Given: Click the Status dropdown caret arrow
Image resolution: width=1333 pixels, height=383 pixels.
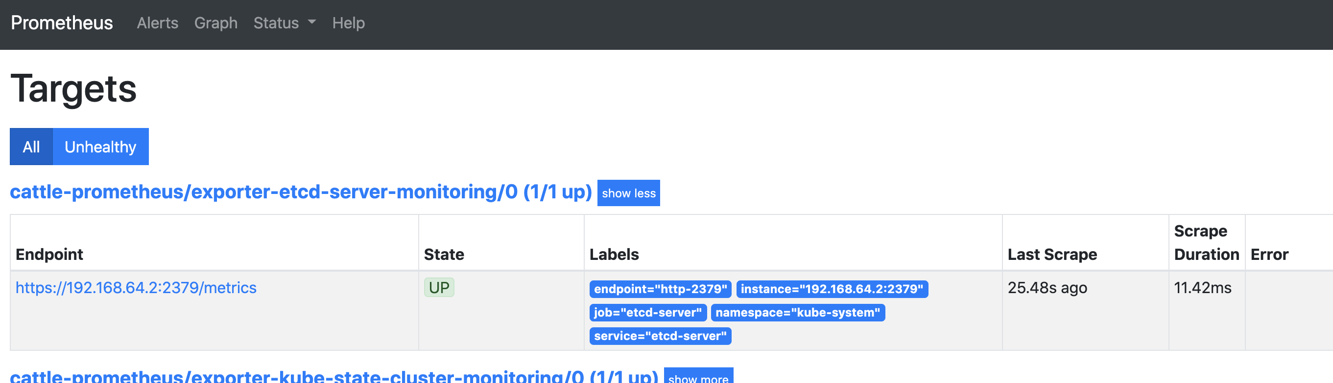Looking at the screenshot, I should pos(311,22).
